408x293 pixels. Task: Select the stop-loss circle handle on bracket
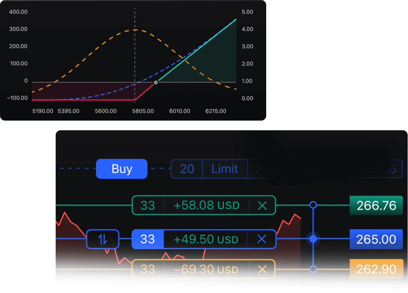click(x=313, y=270)
